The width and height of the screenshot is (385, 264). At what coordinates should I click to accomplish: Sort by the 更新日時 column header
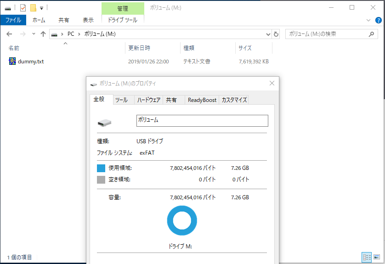coord(139,48)
